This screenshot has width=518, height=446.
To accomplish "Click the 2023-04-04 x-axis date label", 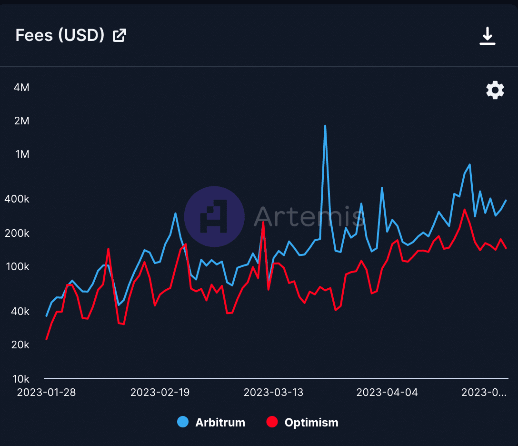I will [387, 392].
